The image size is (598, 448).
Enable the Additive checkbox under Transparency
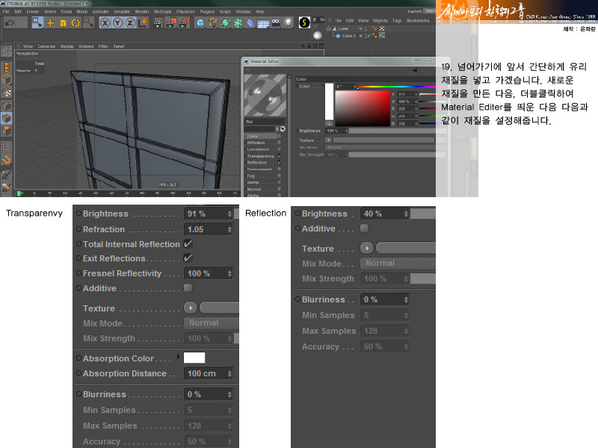click(x=188, y=288)
